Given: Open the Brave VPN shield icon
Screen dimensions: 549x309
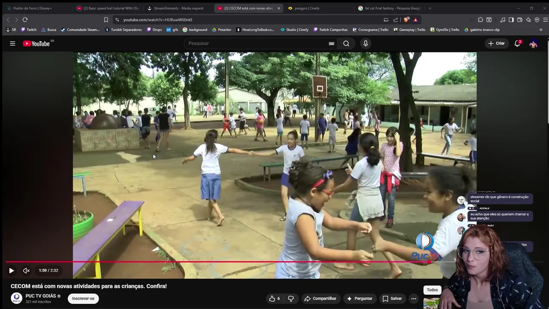Looking at the screenshot, I should tap(537, 20).
